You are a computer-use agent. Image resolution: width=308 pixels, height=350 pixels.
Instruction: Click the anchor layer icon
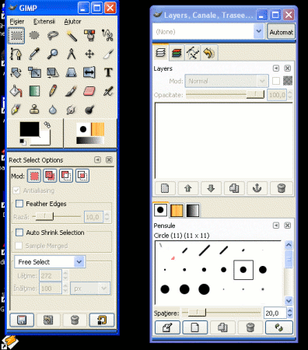257,188
